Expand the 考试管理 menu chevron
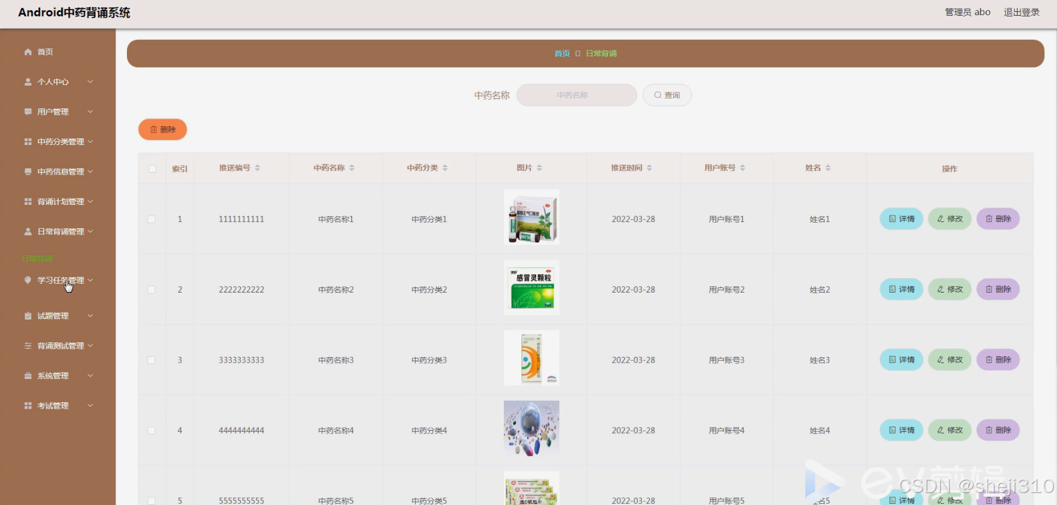This screenshot has height=505, width=1057. click(x=90, y=405)
